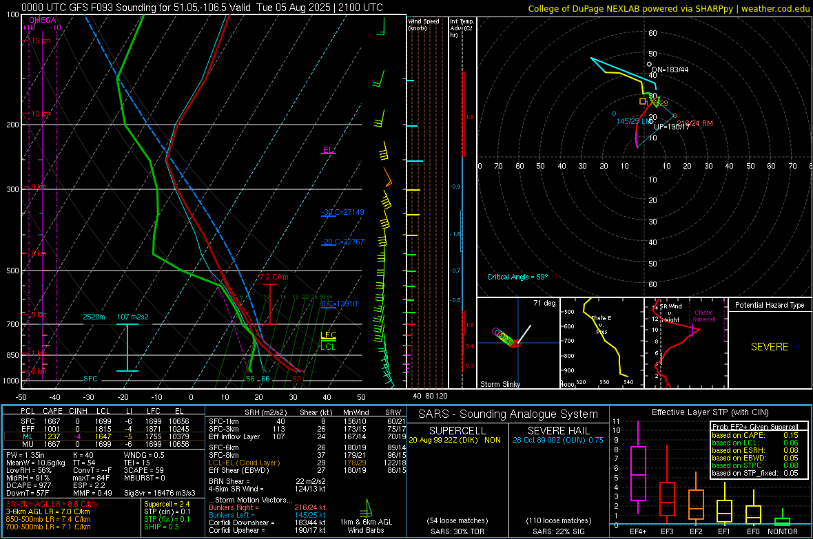Select the MU parcel row
Image resolution: width=813 pixels, height=539 pixels.
tap(104, 443)
